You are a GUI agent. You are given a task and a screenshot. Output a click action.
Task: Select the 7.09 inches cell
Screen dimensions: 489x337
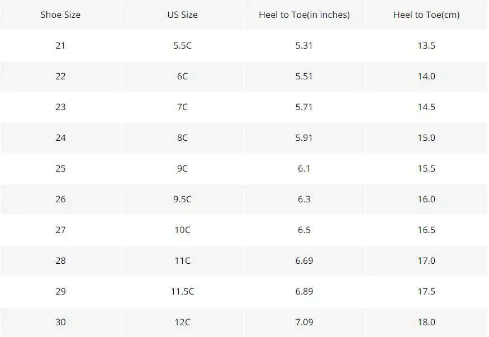pos(305,322)
